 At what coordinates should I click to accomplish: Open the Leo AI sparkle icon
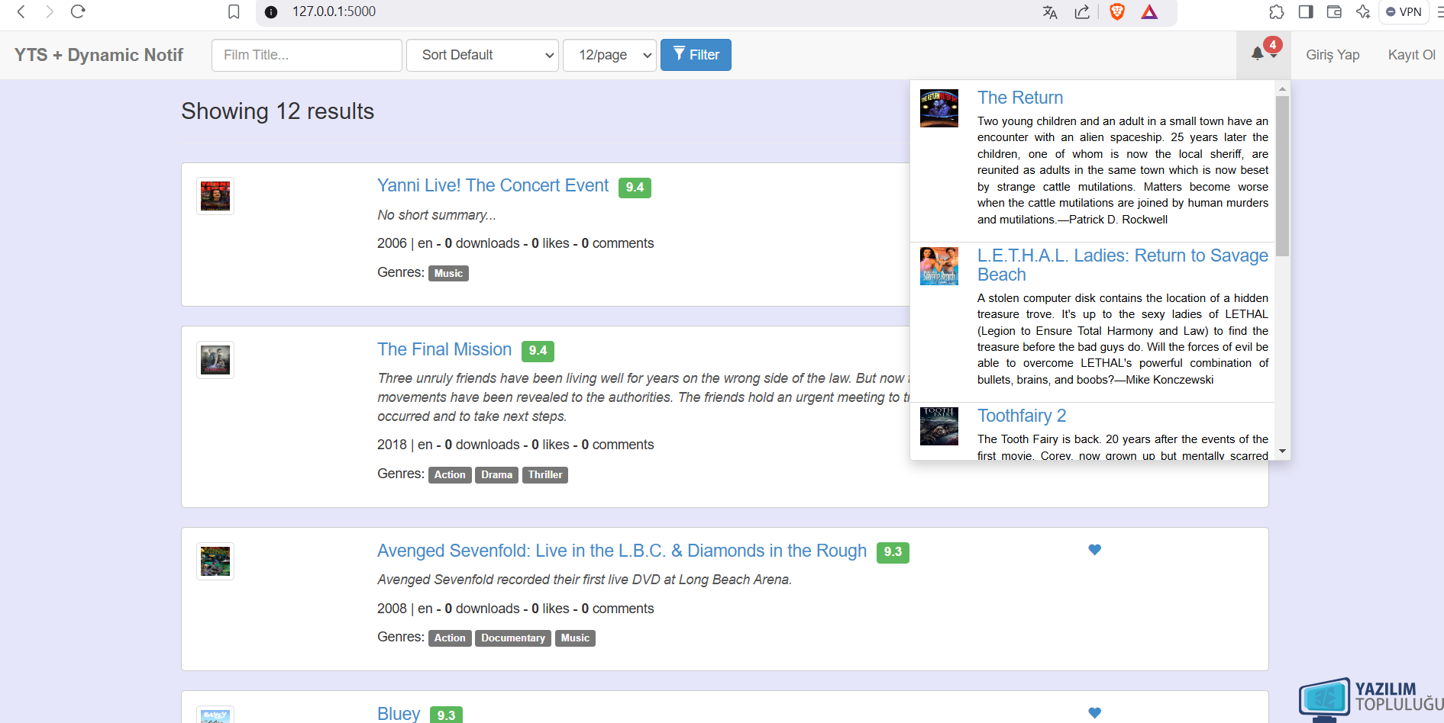click(1363, 11)
